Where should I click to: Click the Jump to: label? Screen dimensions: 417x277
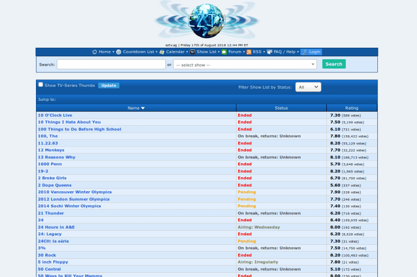[x=47, y=99]
